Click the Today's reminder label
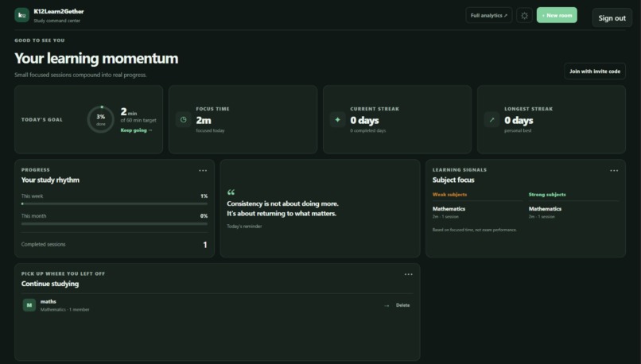Viewport: 641px width, 364px height. [244, 227]
